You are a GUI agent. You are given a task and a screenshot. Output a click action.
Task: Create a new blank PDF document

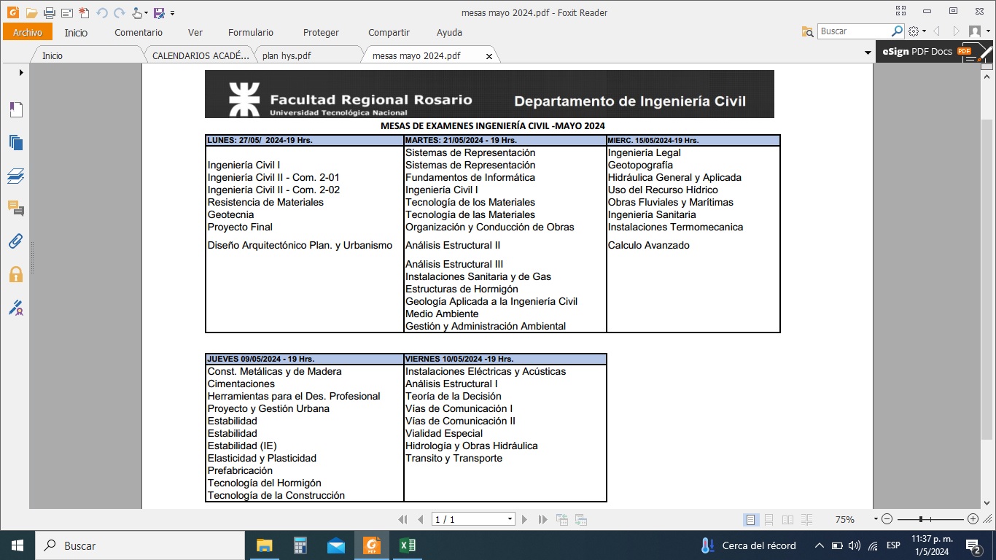point(84,12)
